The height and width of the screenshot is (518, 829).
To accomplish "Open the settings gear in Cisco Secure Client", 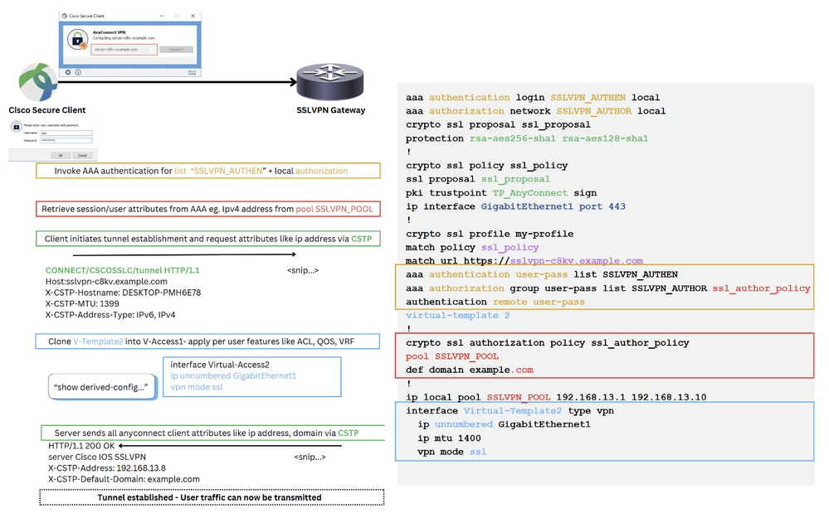I will [68, 72].
